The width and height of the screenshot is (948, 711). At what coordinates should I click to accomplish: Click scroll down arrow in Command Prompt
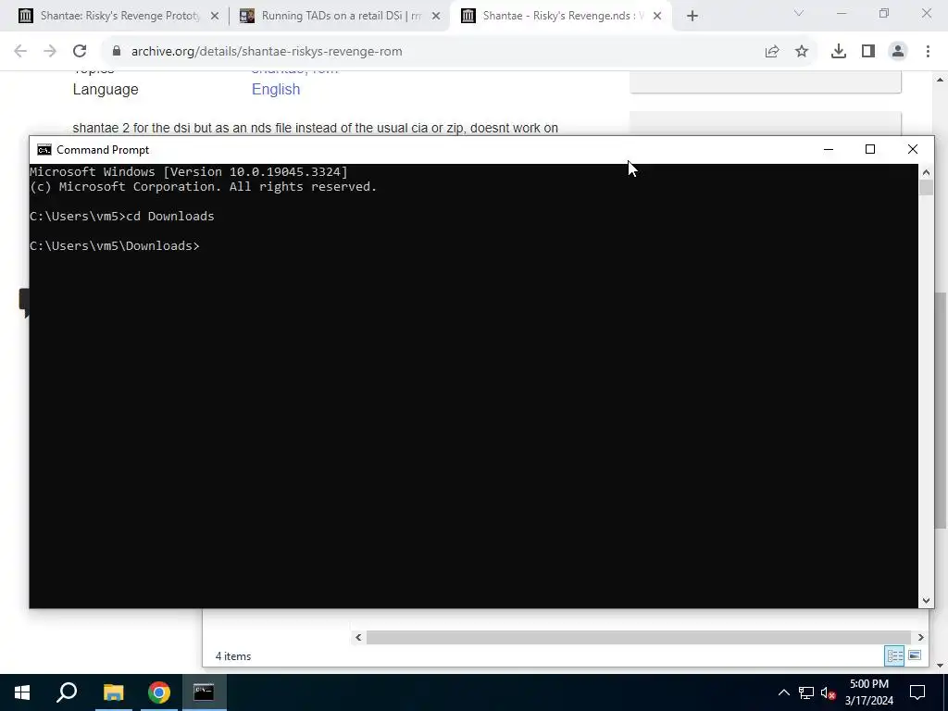click(x=926, y=600)
